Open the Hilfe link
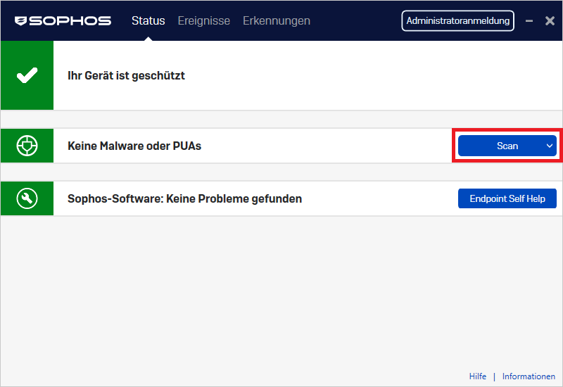The width and height of the screenshot is (563, 387). 478,376
